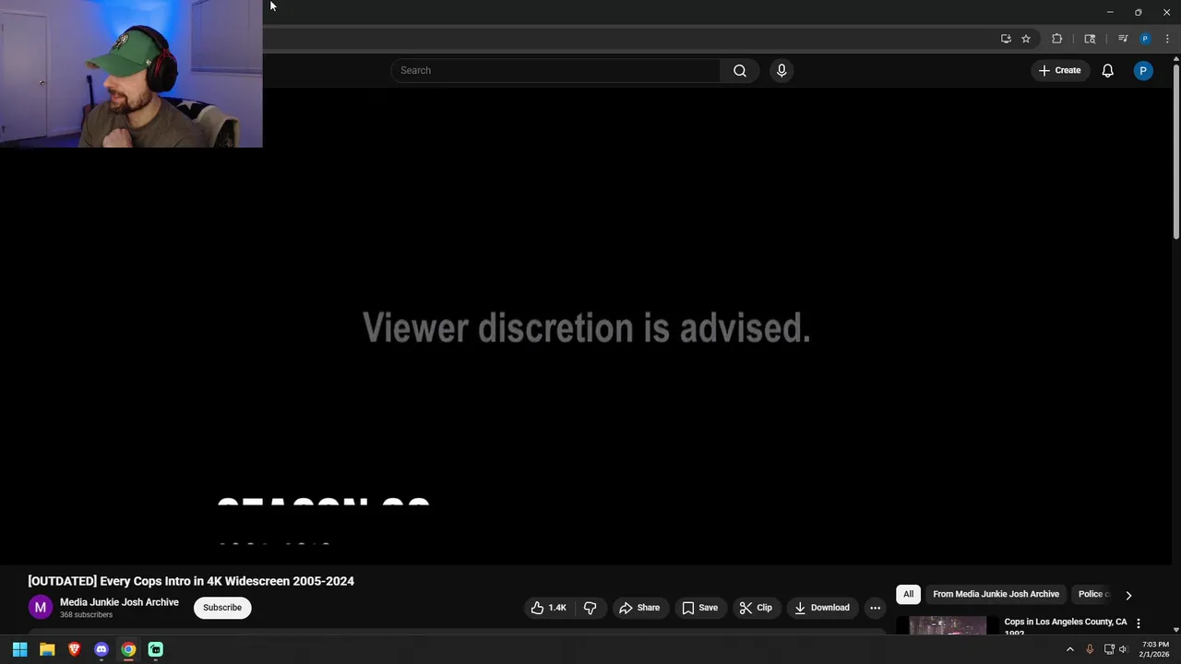The image size is (1181, 664).
Task: Open volume icon in system tray
Action: coord(1123,649)
